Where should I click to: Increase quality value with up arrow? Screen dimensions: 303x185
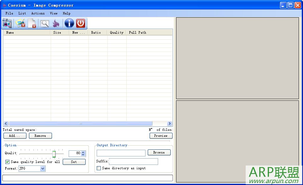click(83, 152)
